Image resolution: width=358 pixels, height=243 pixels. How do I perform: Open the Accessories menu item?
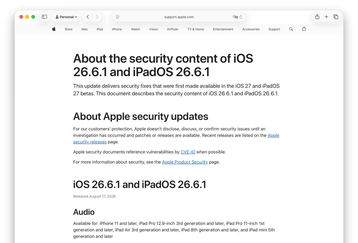(x=251, y=29)
